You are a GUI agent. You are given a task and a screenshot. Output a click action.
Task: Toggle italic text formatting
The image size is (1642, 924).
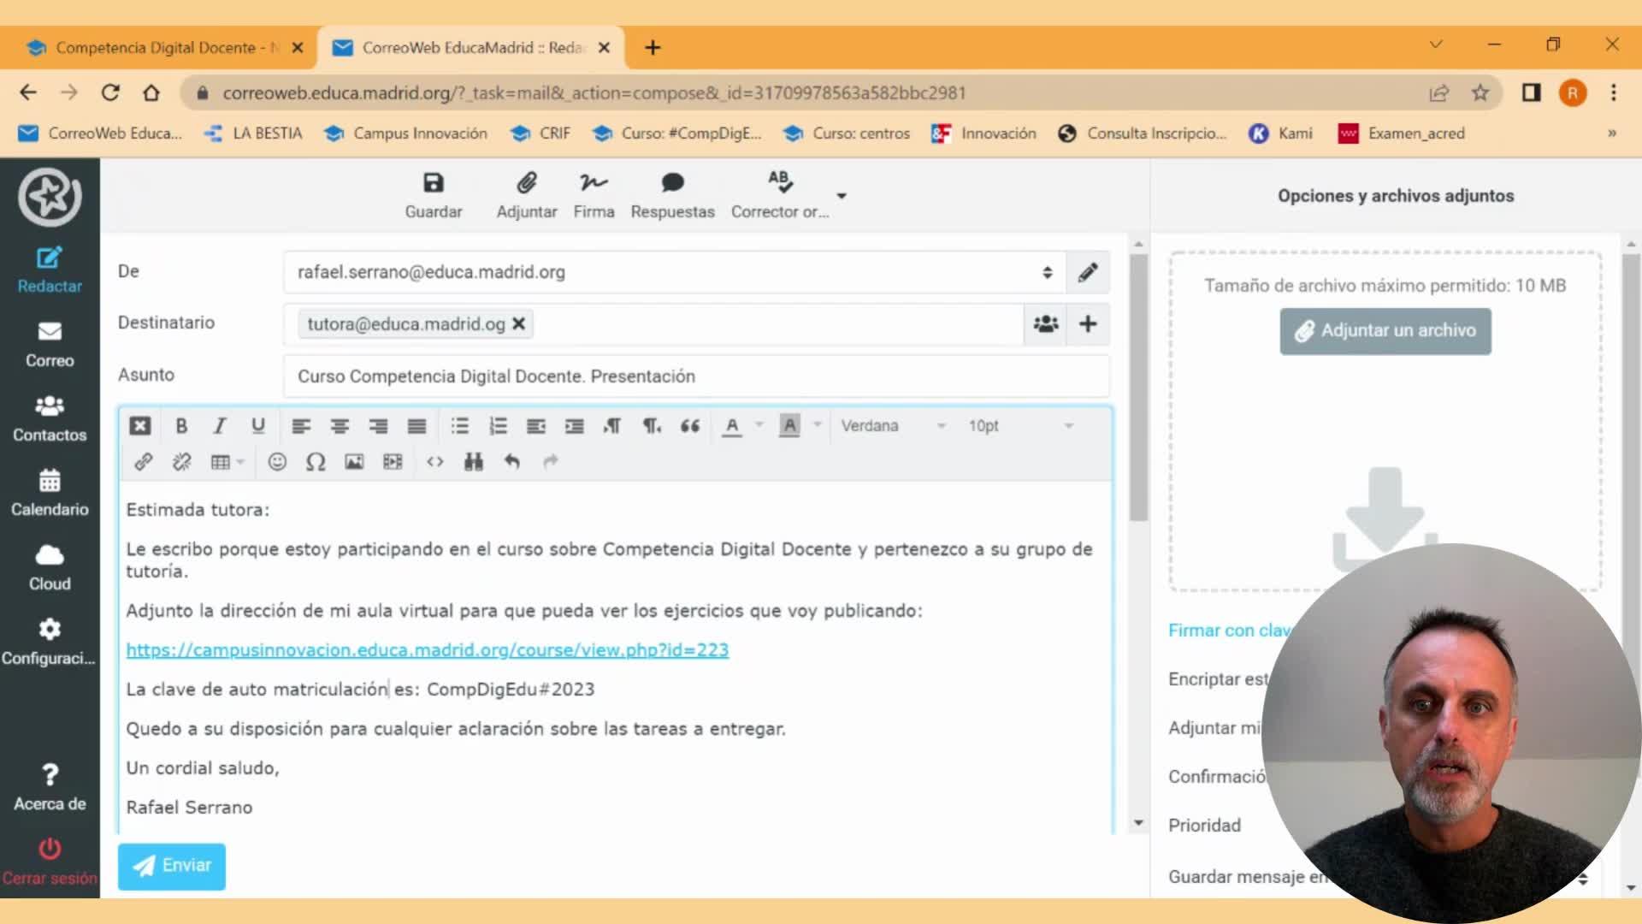tap(220, 426)
